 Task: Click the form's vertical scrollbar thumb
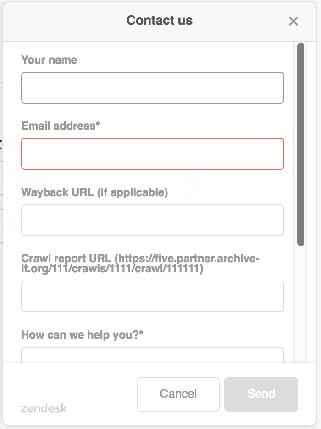click(x=301, y=144)
